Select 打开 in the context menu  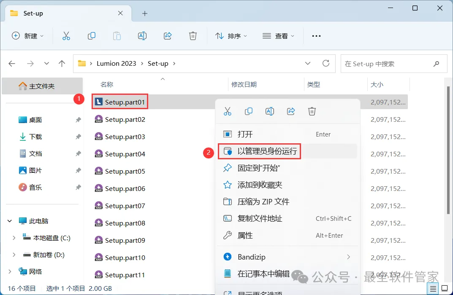pyautogui.click(x=288, y=134)
